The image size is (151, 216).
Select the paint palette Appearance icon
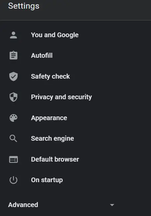[x=13, y=118]
